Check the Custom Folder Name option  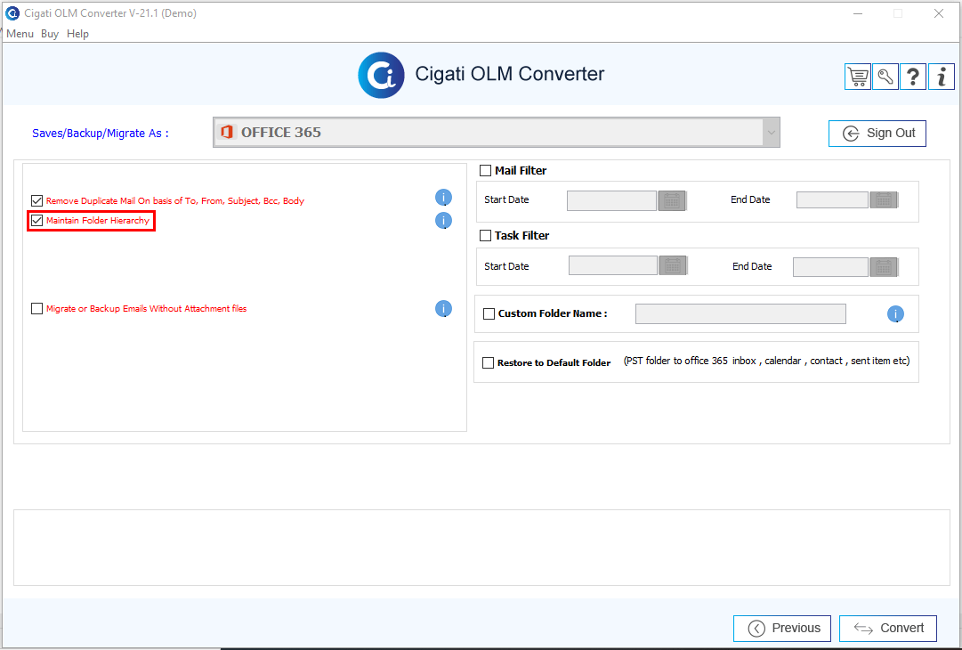point(489,313)
